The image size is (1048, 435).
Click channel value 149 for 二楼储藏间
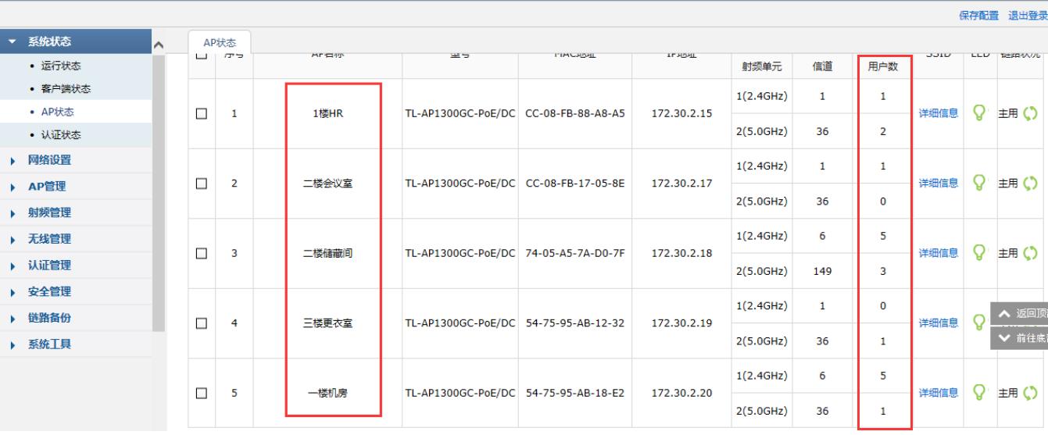pos(822,271)
